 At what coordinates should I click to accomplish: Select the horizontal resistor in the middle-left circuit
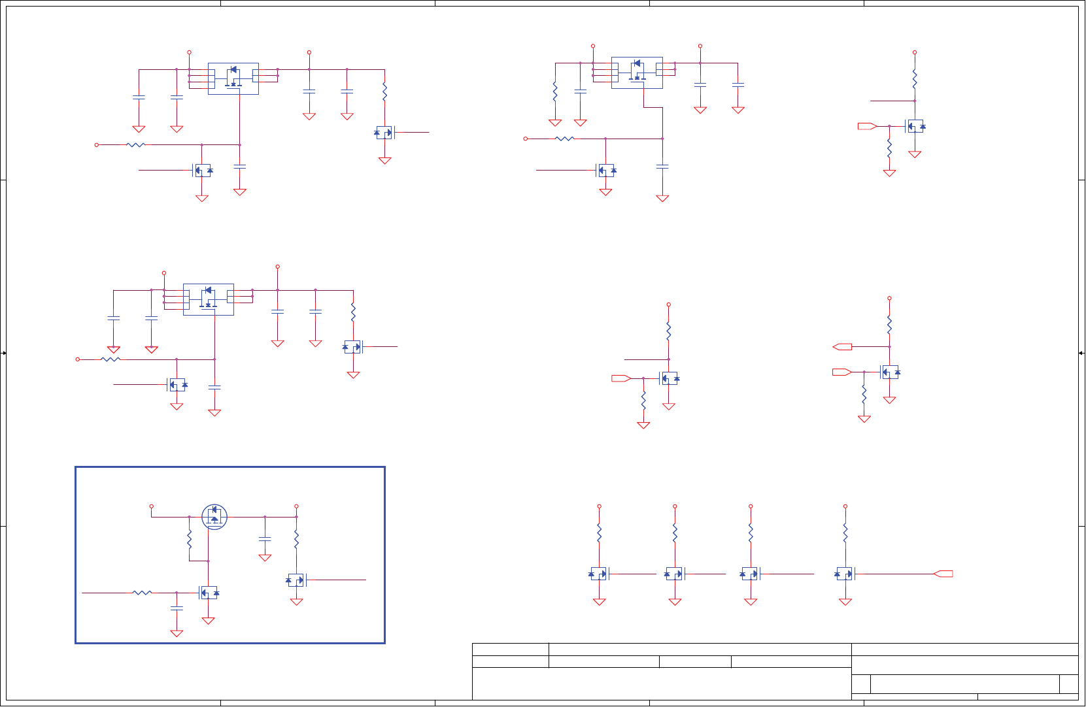coord(111,359)
